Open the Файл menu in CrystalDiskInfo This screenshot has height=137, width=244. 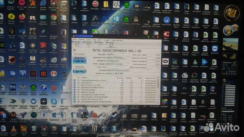(75, 40)
